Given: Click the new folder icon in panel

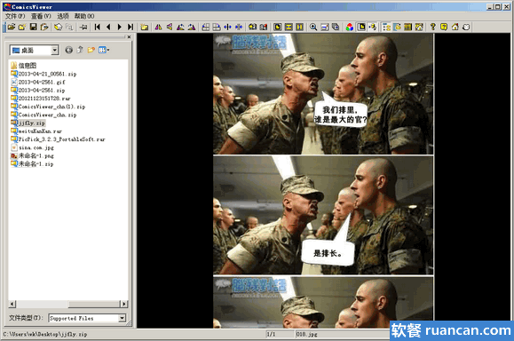Looking at the screenshot, I should [x=91, y=50].
